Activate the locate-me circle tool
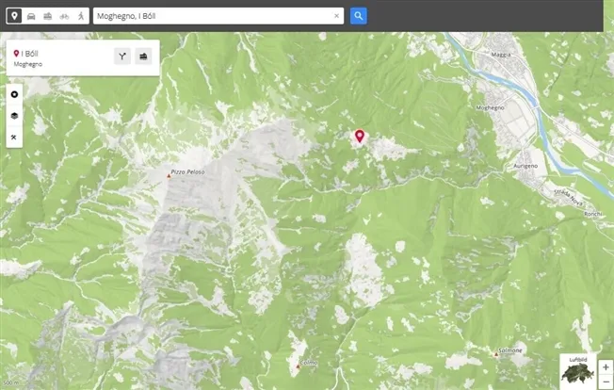 14,94
